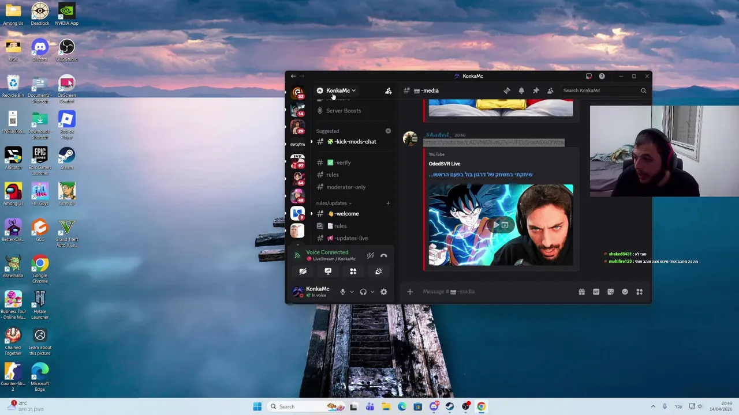Click the taskbar Search box

tap(306, 406)
